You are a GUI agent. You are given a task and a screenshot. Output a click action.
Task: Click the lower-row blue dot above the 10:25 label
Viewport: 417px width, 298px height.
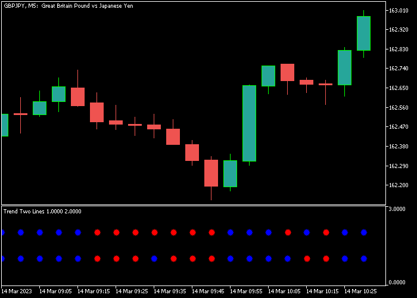pos(345,259)
